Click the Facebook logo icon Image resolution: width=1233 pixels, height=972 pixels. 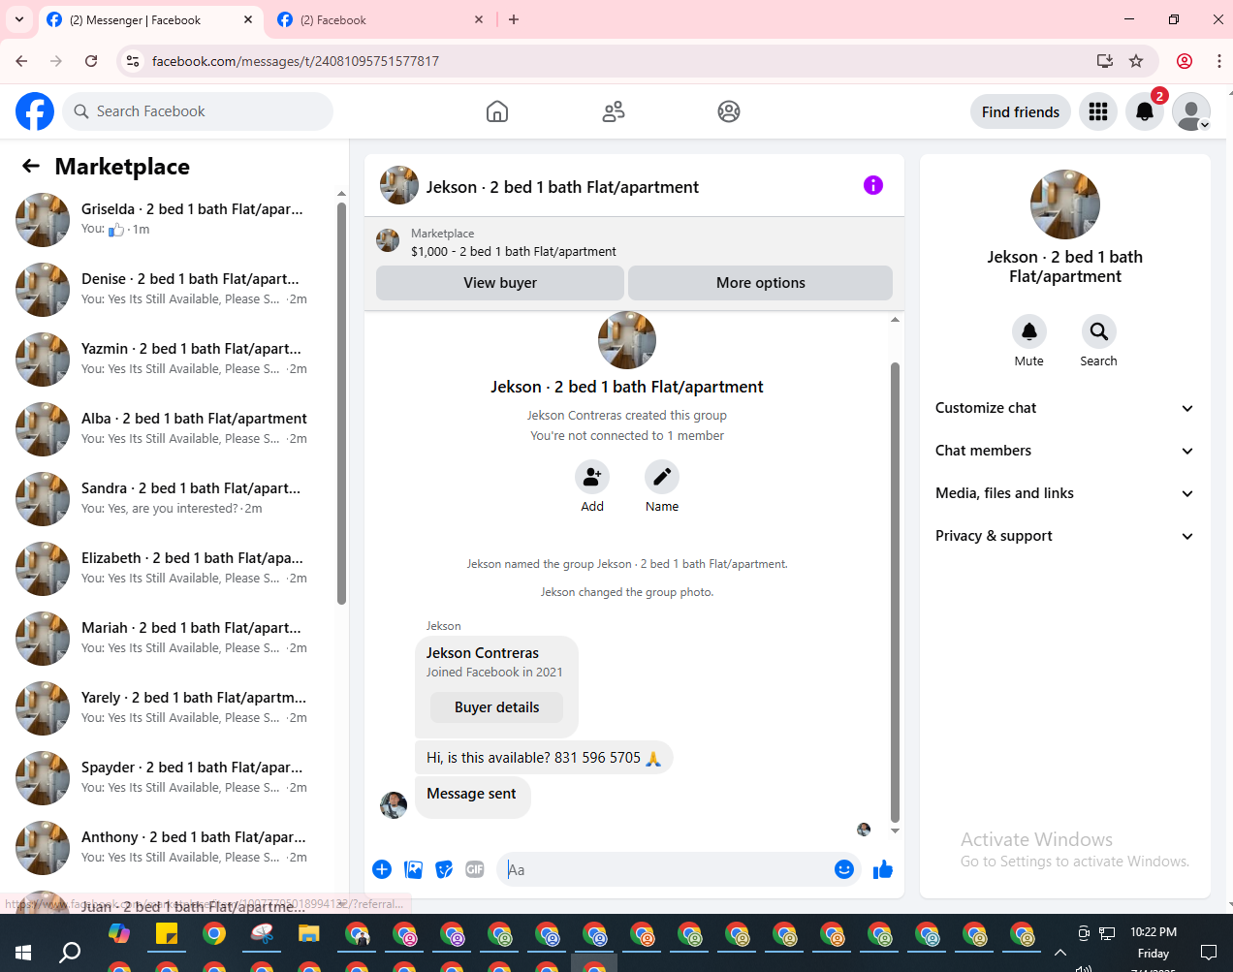point(35,111)
